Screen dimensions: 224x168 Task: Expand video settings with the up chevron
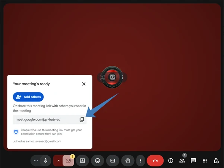tap(58, 161)
